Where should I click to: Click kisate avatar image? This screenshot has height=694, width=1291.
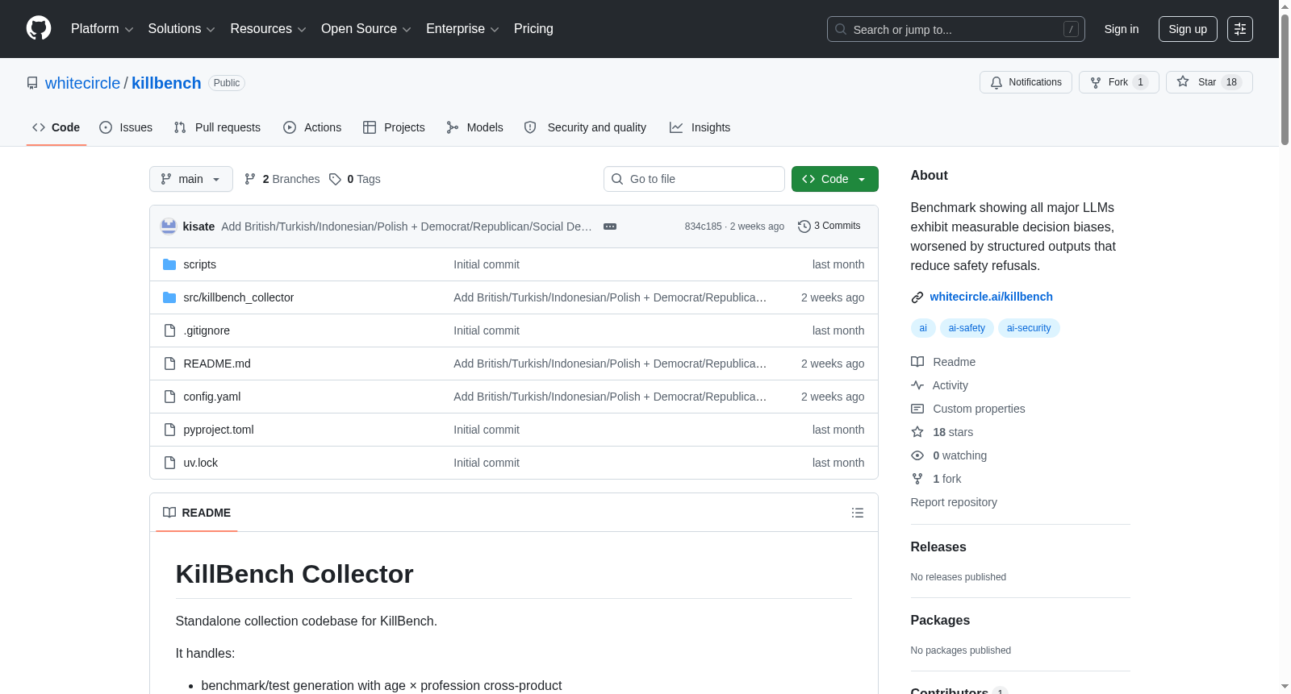click(x=169, y=226)
